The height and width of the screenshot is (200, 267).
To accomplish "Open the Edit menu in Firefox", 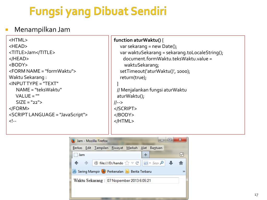I will click(88, 148).
